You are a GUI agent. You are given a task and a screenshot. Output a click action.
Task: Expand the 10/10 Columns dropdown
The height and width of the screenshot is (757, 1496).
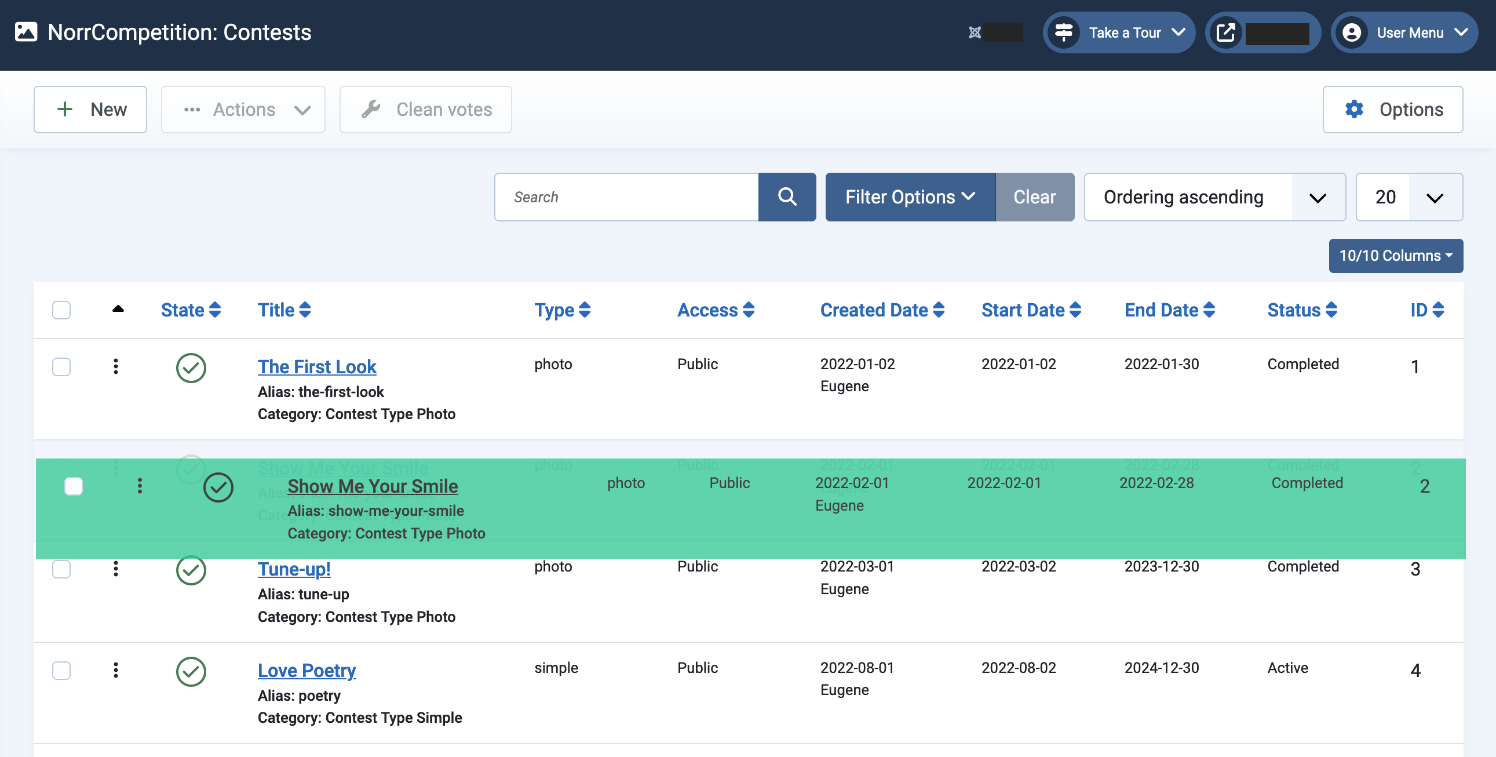coord(1395,256)
